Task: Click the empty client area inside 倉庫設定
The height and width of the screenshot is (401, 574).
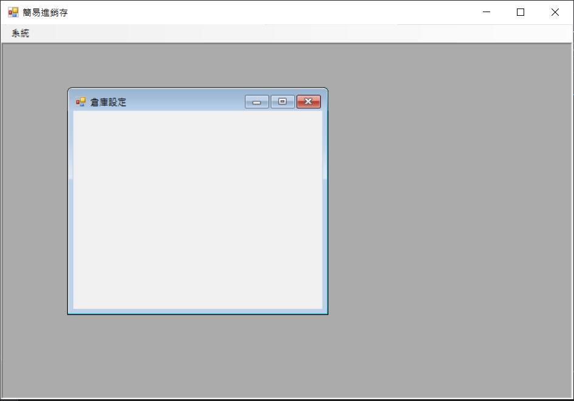Action: tap(197, 209)
